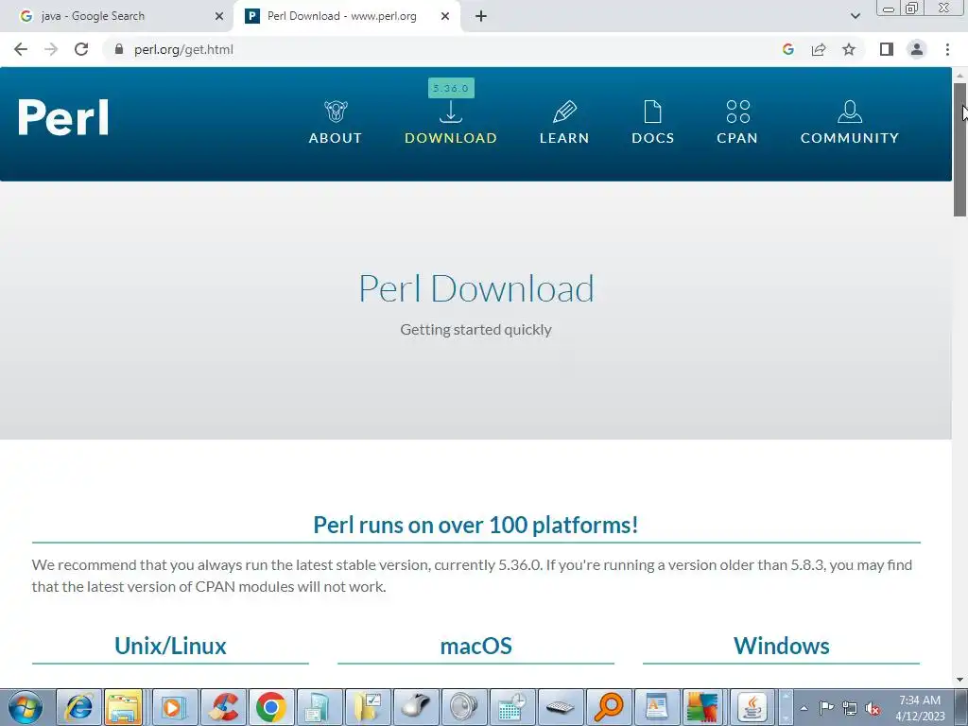Open the ABOUT menu label

336,138
